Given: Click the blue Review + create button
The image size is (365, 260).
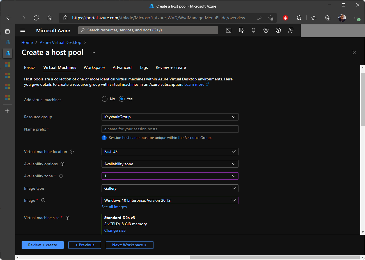Looking at the screenshot, I should click(x=43, y=245).
